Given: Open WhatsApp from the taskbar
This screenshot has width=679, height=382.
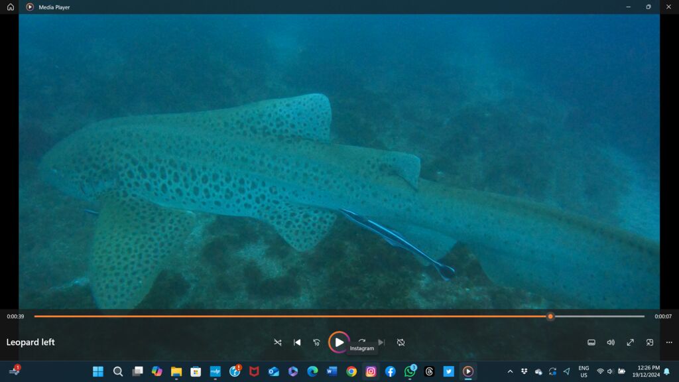Looking at the screenshot, I should tap(410, 371).
